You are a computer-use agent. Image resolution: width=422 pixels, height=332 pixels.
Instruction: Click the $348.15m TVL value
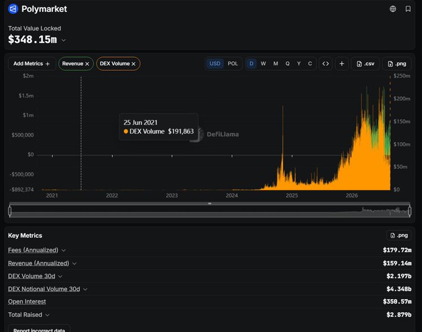(32, 40)
